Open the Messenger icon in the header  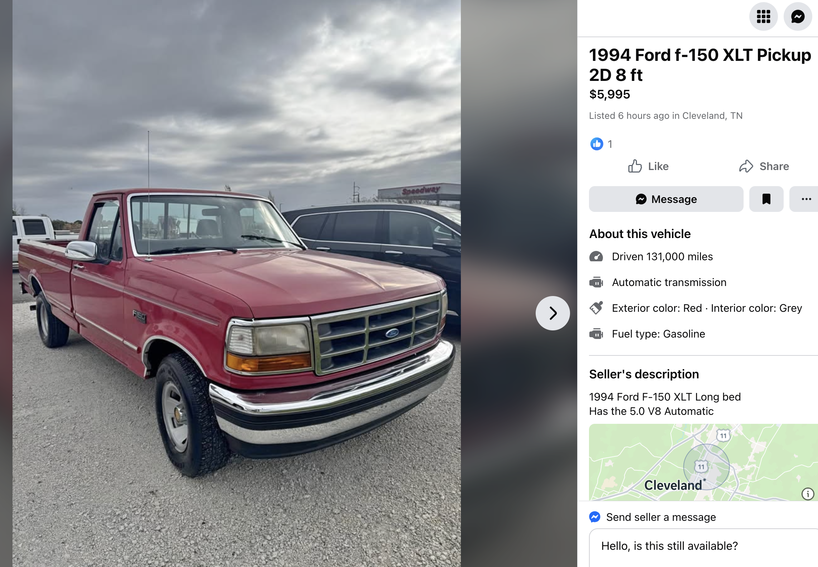(x=798, y=16)
